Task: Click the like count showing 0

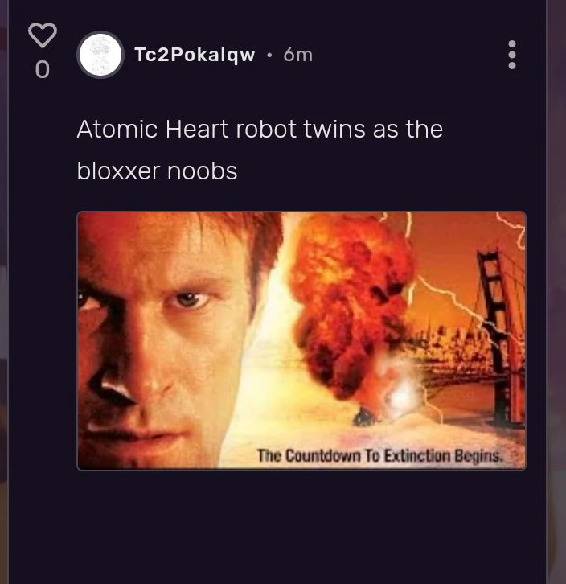Action: (x=43, y=70)
